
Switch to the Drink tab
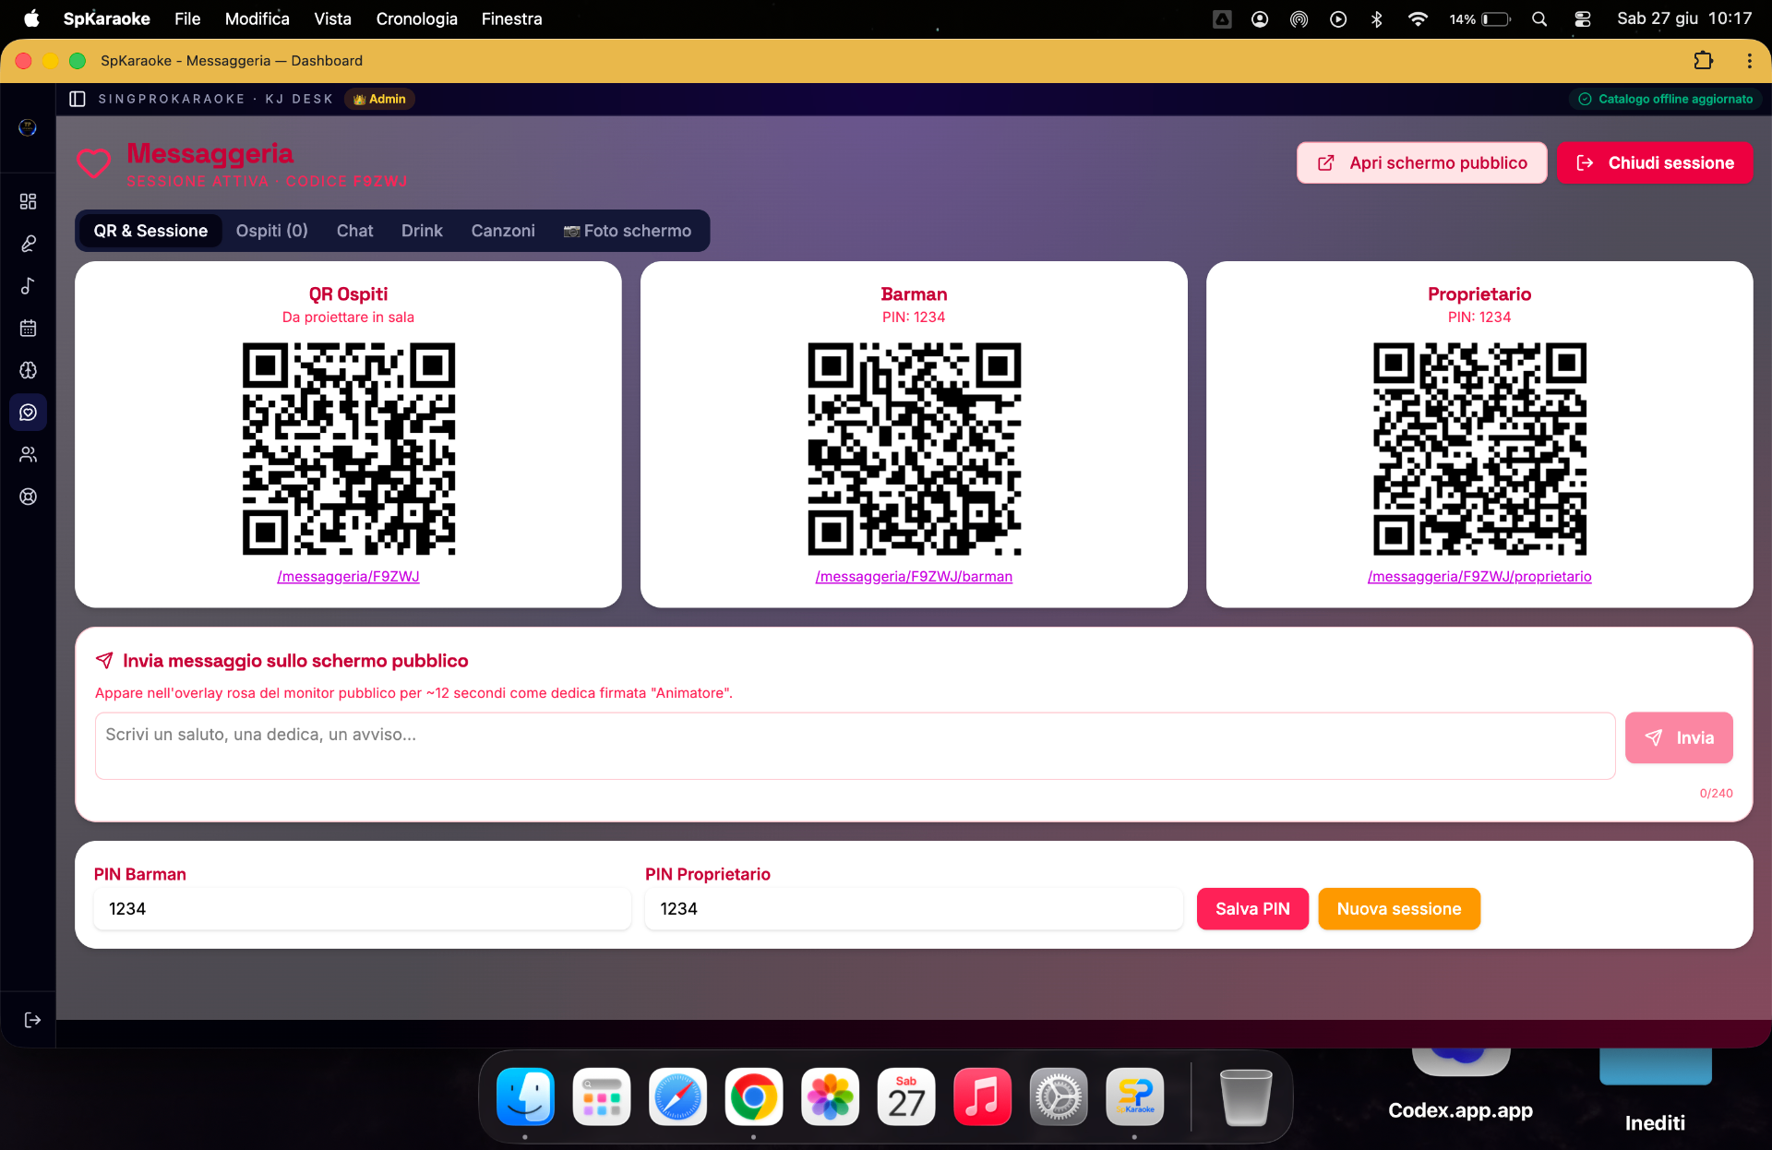[422, 231]
